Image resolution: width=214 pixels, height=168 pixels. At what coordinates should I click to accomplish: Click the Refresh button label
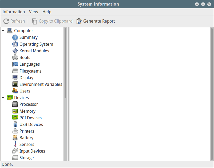(18, 21)
